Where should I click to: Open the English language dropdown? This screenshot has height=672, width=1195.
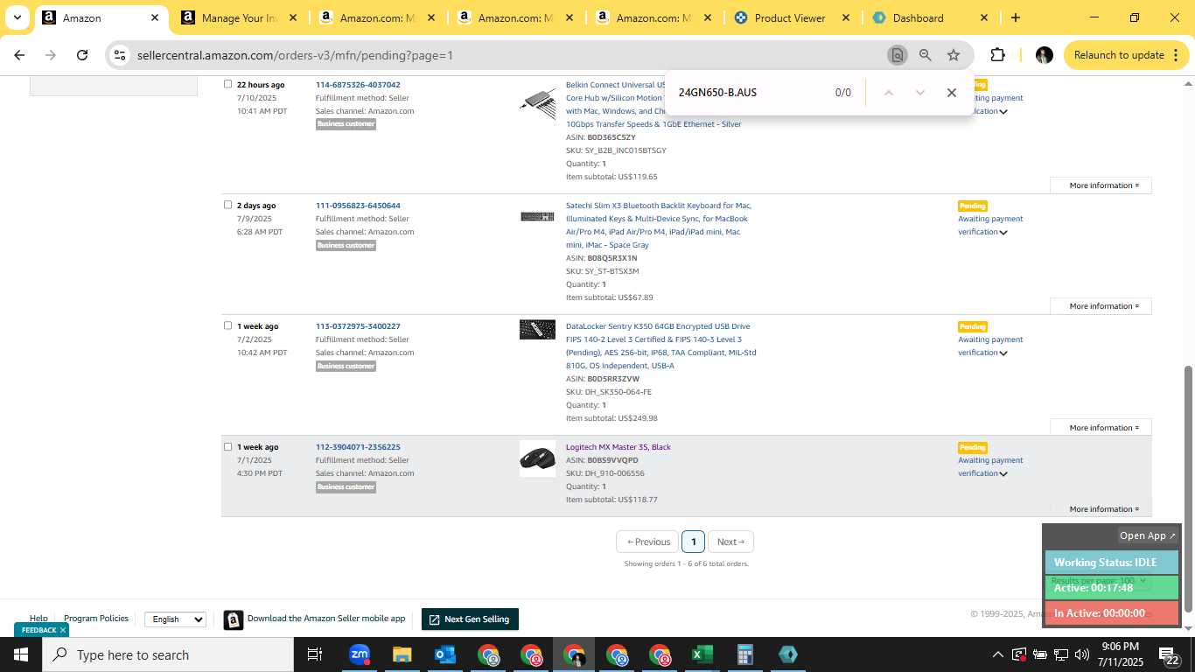[175, 619]
